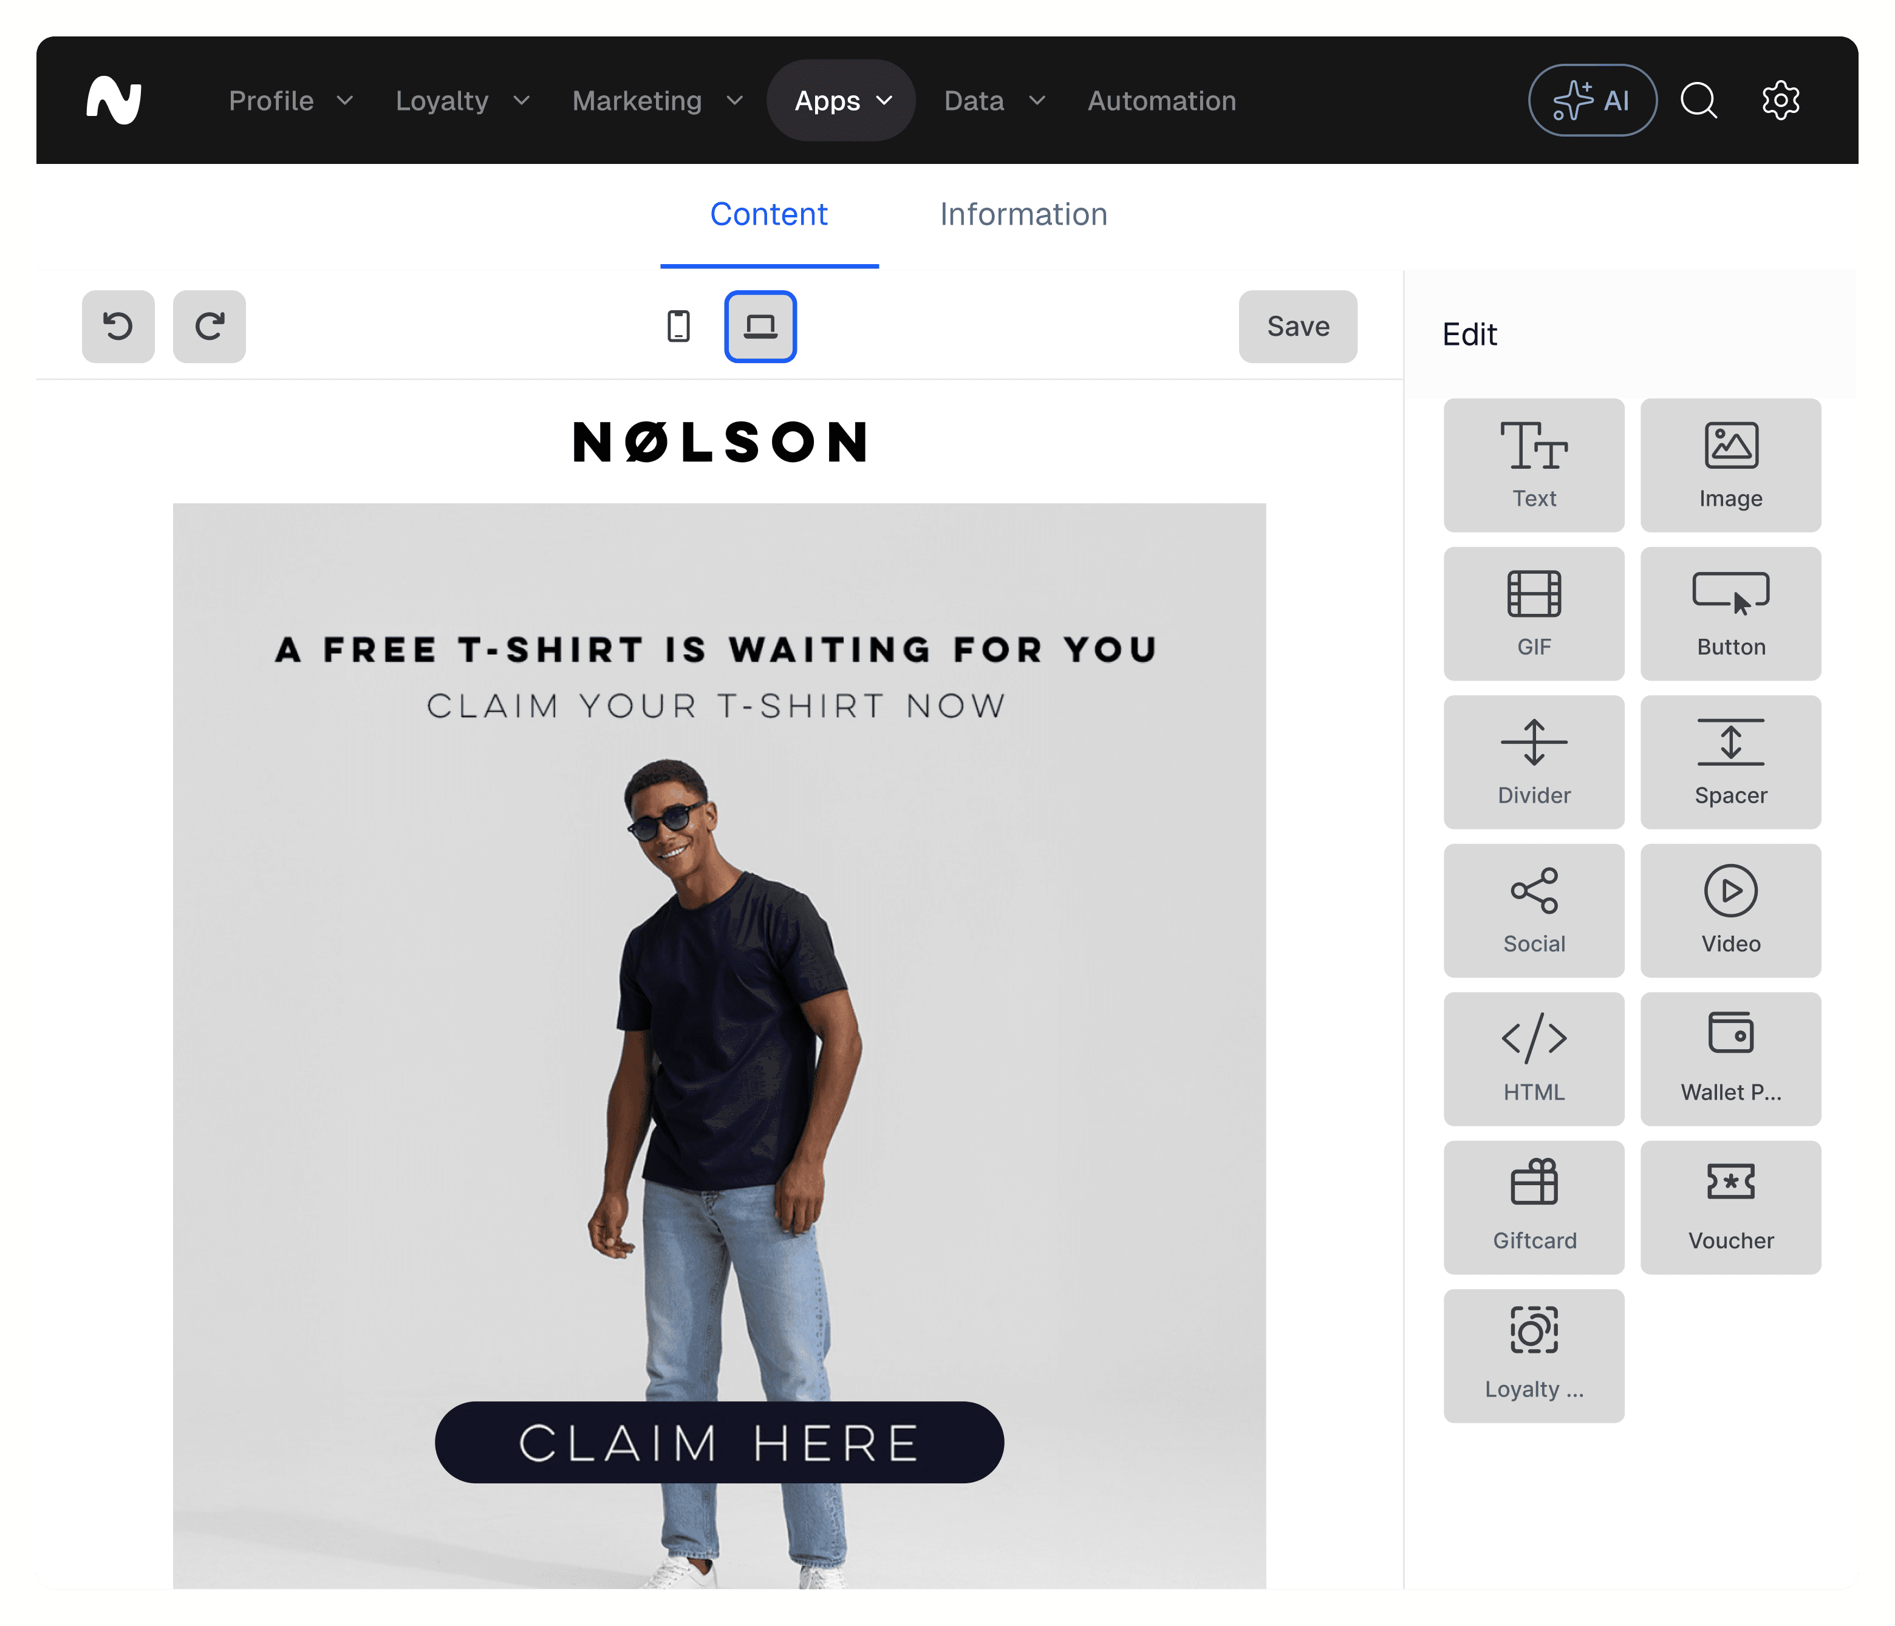
Task: Switch to desktop preview
Action: coord(760,327)
